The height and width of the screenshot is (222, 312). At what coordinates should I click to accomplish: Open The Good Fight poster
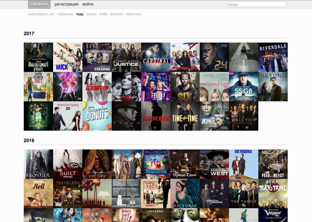click(126, 87)
